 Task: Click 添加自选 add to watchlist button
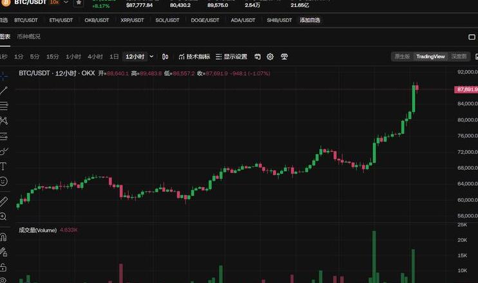click(310, 20)
